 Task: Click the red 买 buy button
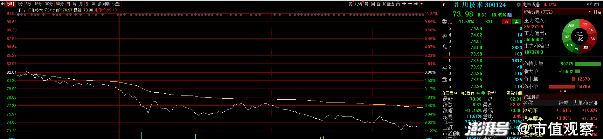click(x=506, y=22)
